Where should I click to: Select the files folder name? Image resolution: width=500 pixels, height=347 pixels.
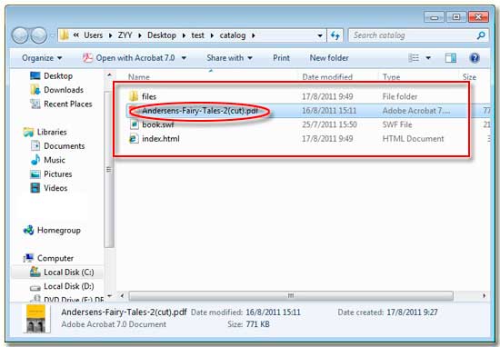(x=149, y=96)
